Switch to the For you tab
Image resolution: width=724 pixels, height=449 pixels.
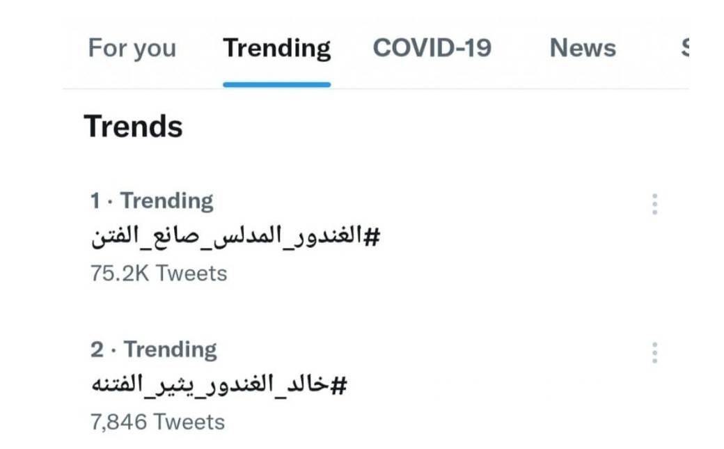coord(132,48)
